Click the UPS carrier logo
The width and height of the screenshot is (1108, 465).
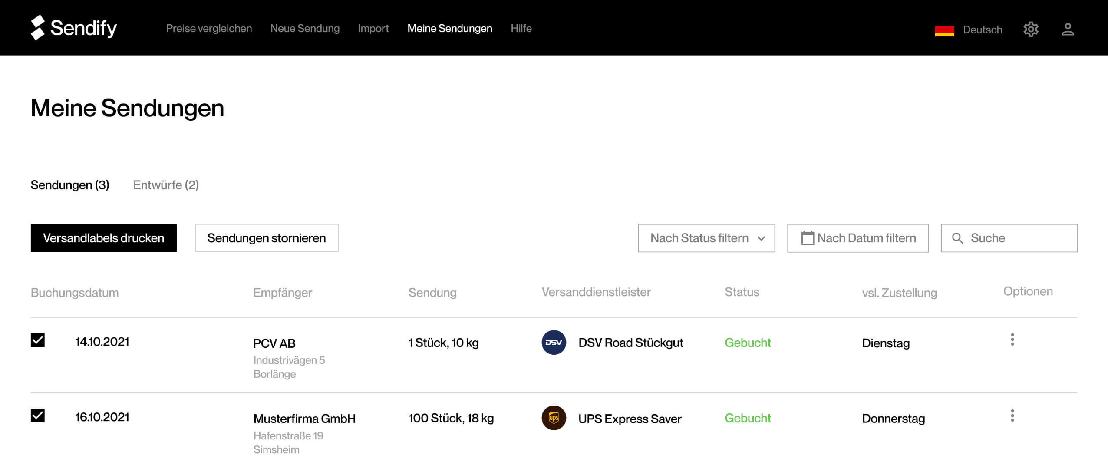554,418
